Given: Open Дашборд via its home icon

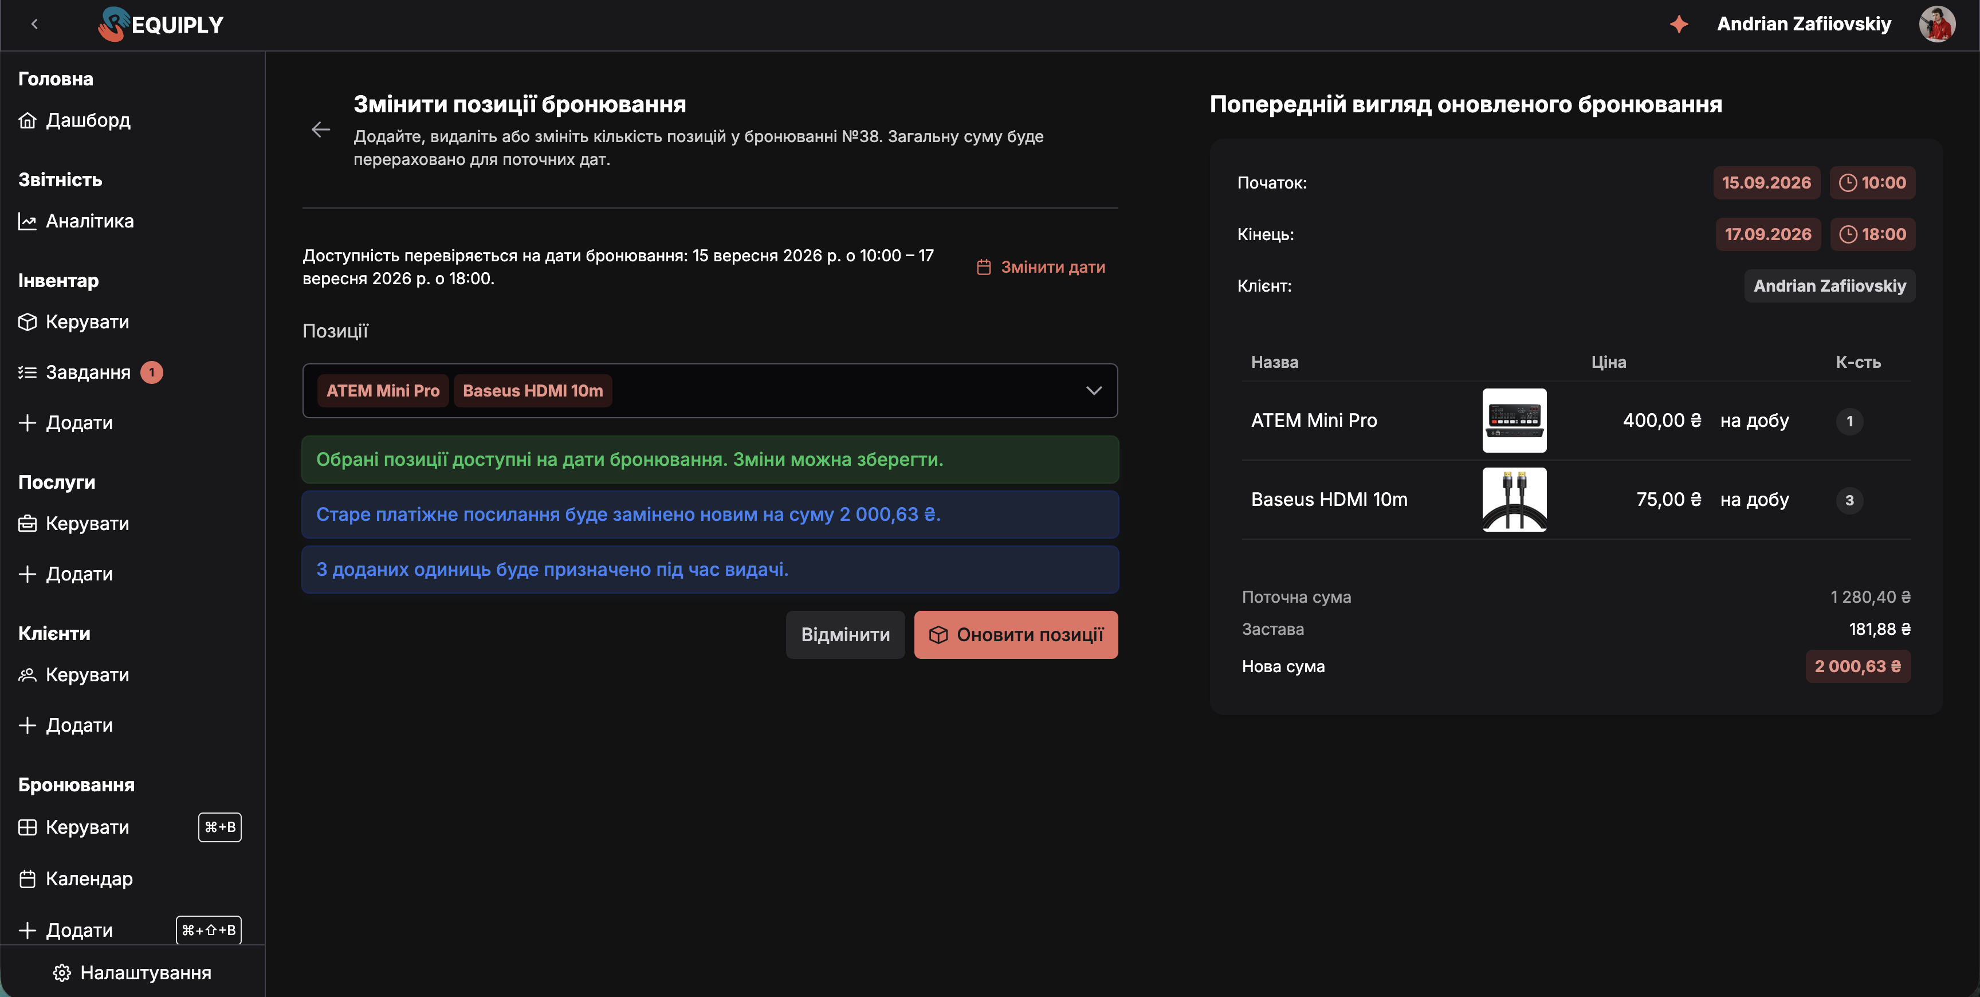Looking at the screenshot, I should [27, 121].
